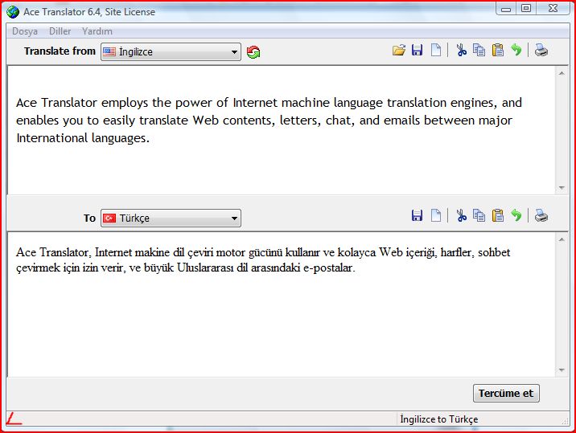Click the swap languages icon
The image size is (576, 433).
(253, 52)
